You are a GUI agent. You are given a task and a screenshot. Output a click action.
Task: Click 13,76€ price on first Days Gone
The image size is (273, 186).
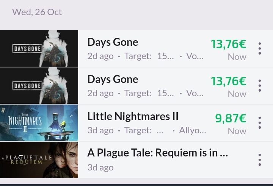(x=228, y=44)
